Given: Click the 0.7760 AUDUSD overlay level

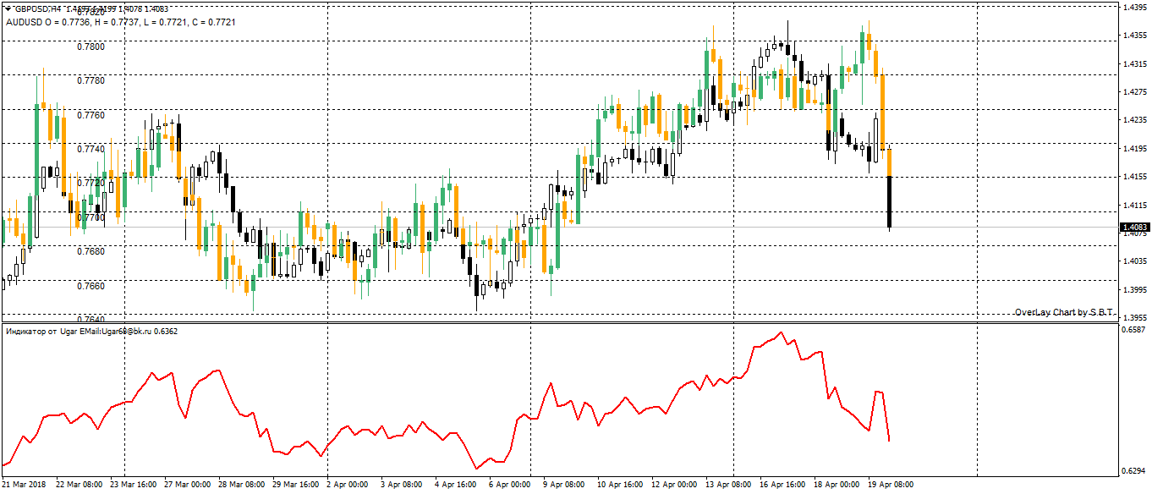Looking at the screenshot, I should [92, 115].
